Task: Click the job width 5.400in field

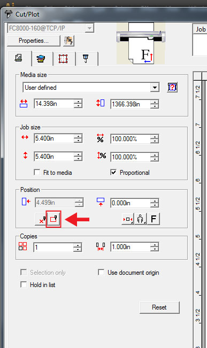Action: (54, 138)
